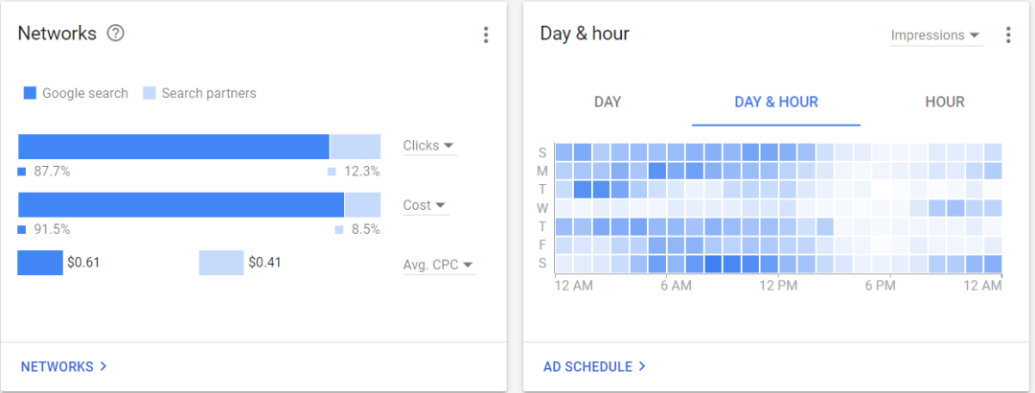Click the $0.61 Google search CPC bar
Screen dimensions: 1035x393
pyautogui.click(x=40, y=263)
